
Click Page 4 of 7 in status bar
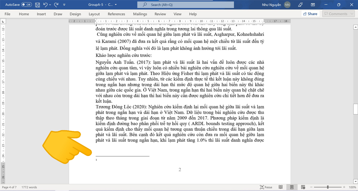[x=9, y=187]
